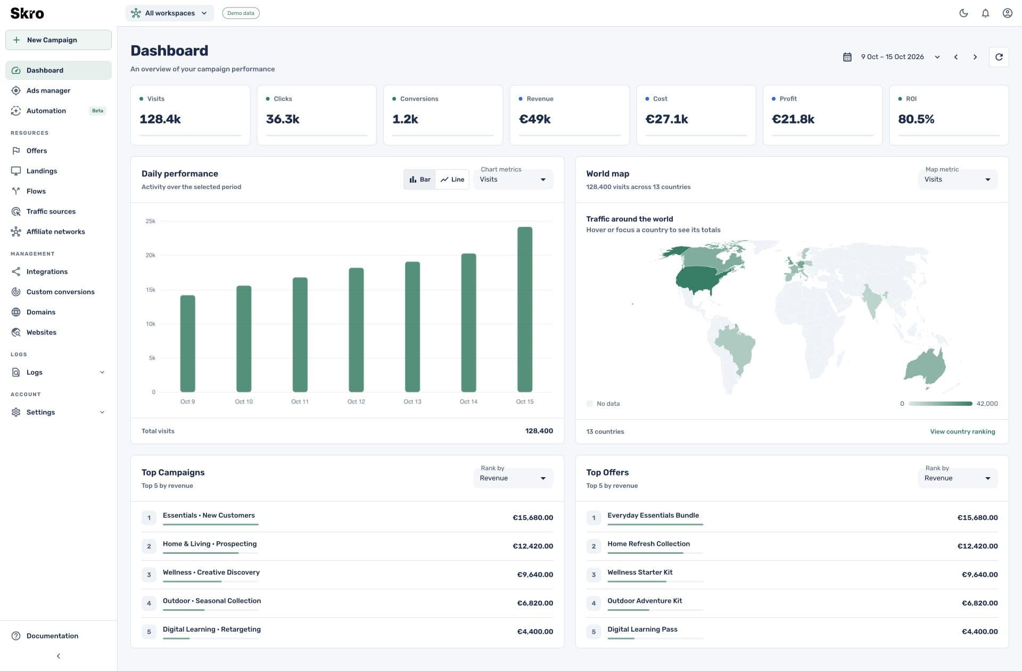Expand the Settings sidebar section
The width and height of the screenshot is (1022, 671).
click(x=102, y=412)
